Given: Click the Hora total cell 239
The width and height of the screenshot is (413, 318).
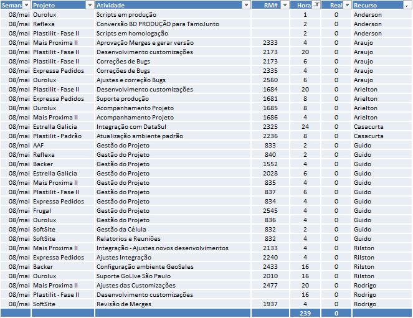Looking at the screenshot, I should [305, 313].
